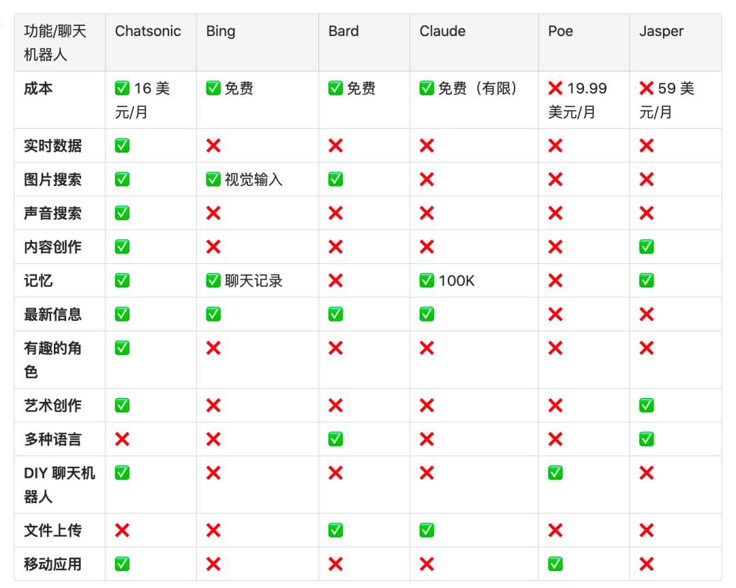Viewport: 736px width, 588px height.
Task: Click the green checkmark for Jasper 艺术创作
Action: 647,405
